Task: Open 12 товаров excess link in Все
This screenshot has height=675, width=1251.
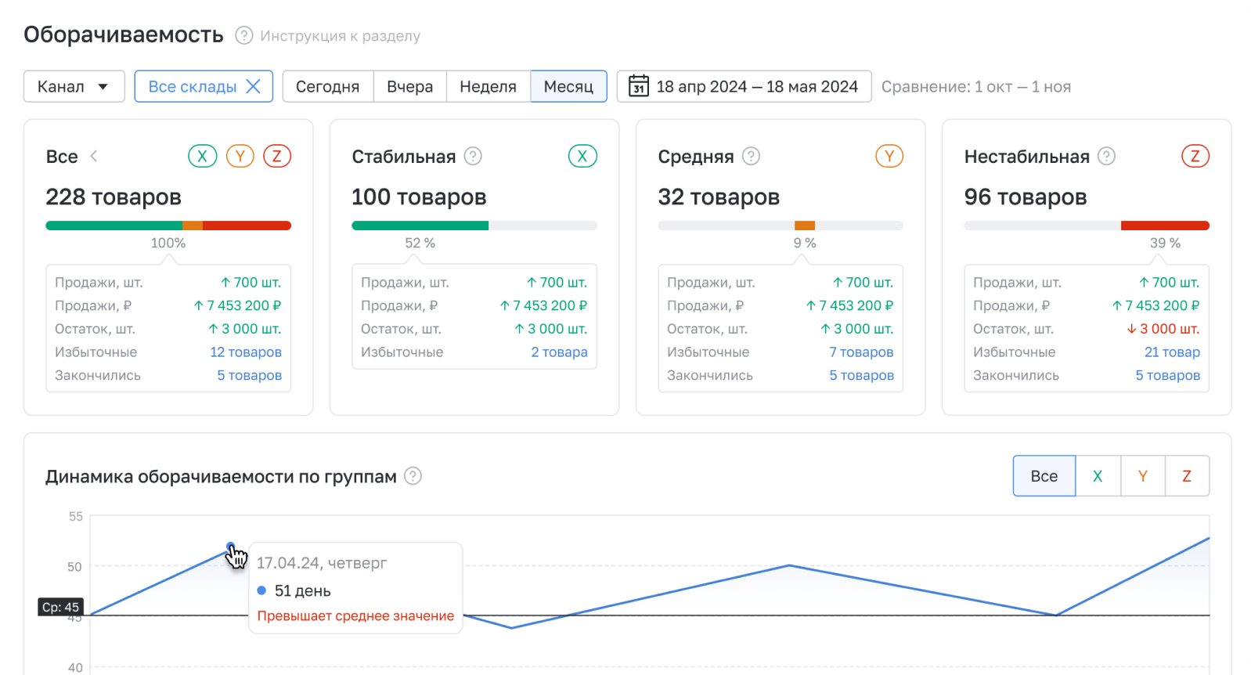Action: pos(245,352)
